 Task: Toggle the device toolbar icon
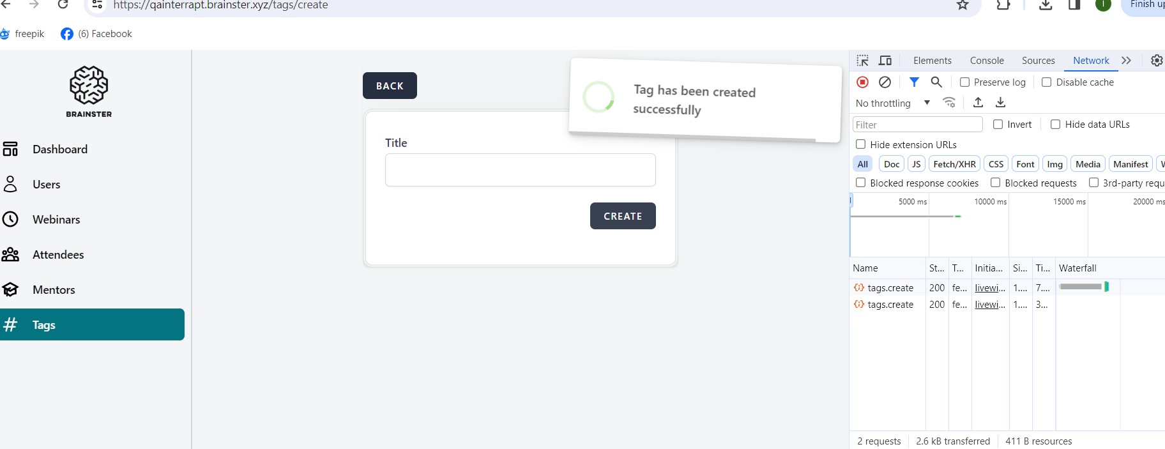[x=885, y=61]
